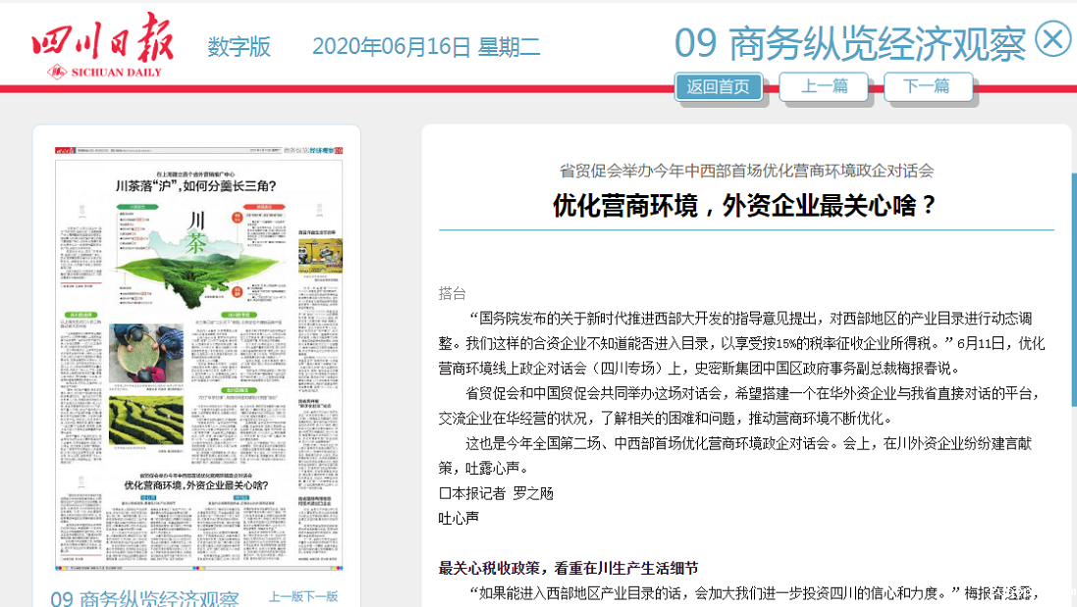Click the bold article headline 优化营商环境，外资企业最关心啥？

[745, 206]
